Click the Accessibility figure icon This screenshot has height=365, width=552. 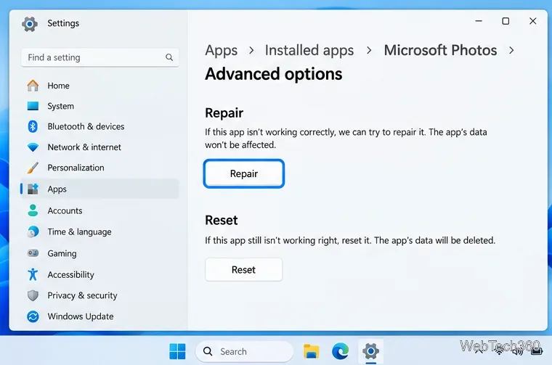[x=33, y=274]
